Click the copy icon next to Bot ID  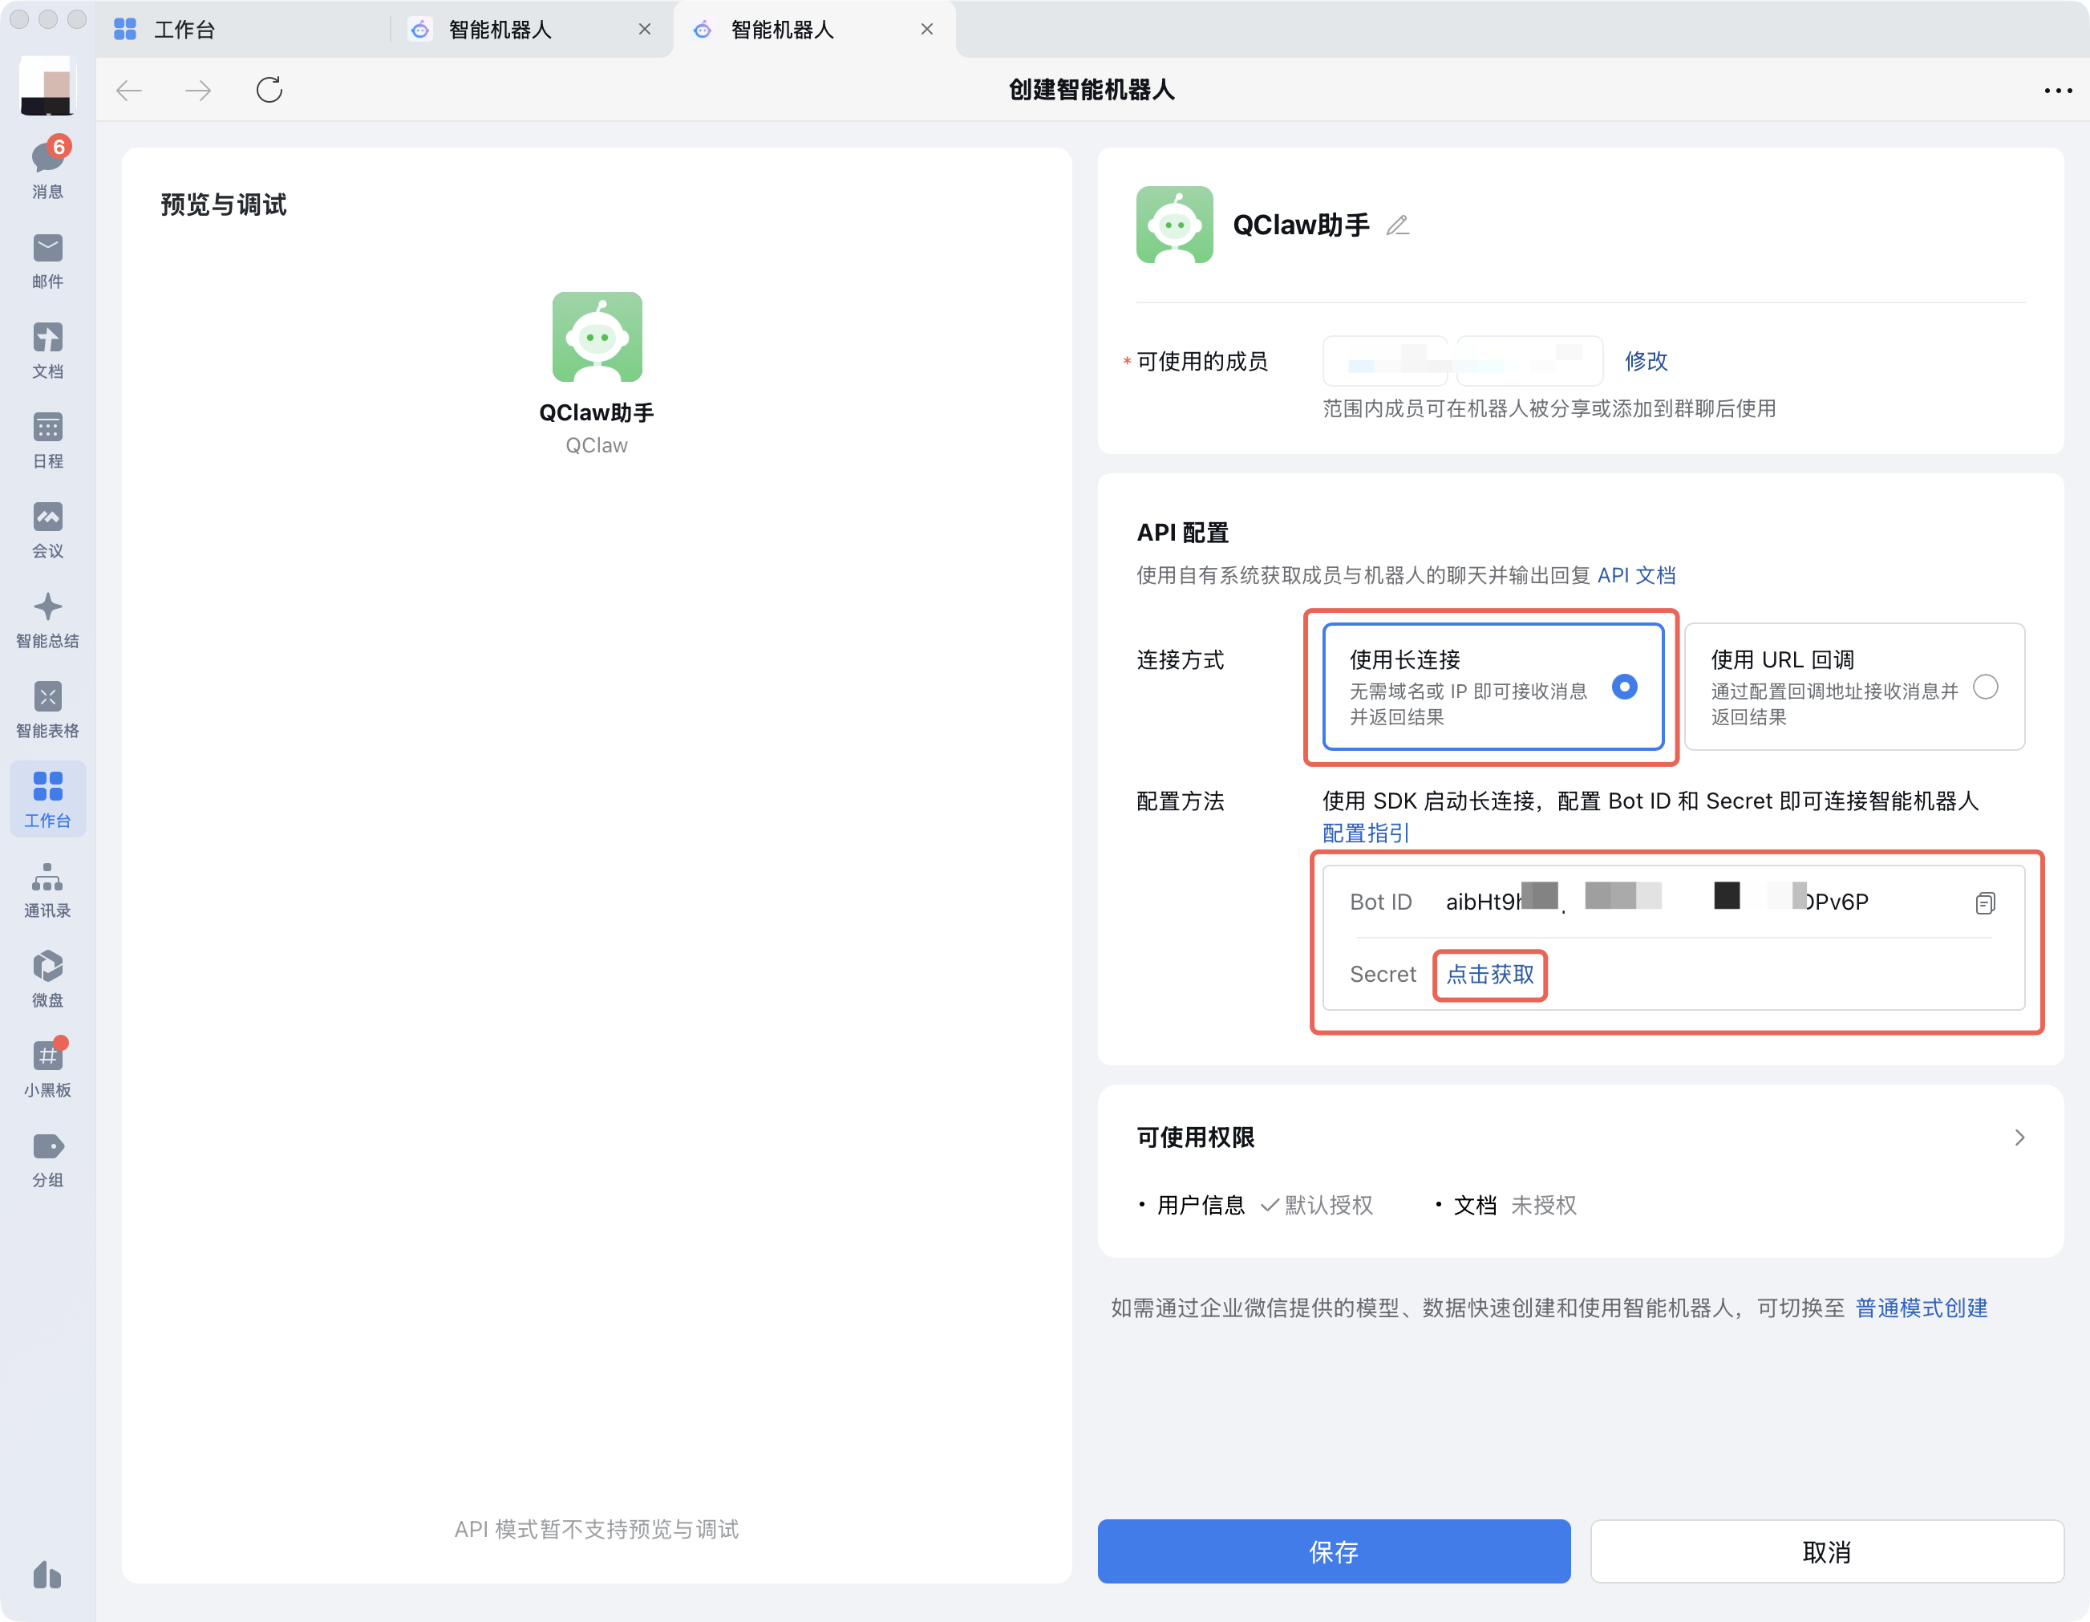click(1985, 902)
